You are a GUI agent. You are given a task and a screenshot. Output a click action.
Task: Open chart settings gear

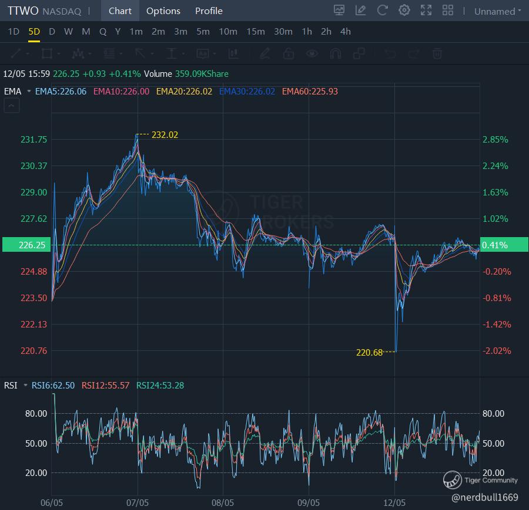[x=404, y=11]
